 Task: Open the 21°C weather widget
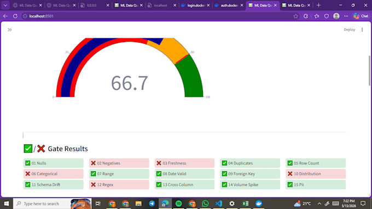tap(303, 204)
